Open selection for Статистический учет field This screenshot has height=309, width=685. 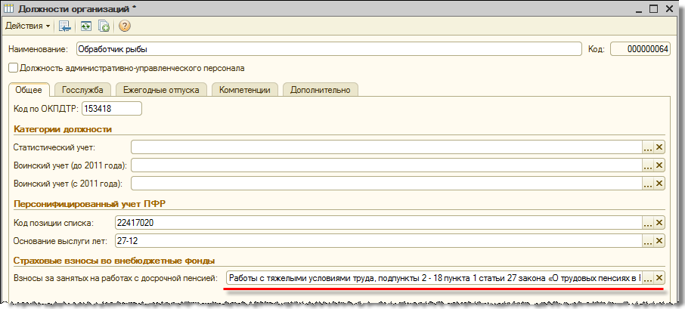point(647,147)
